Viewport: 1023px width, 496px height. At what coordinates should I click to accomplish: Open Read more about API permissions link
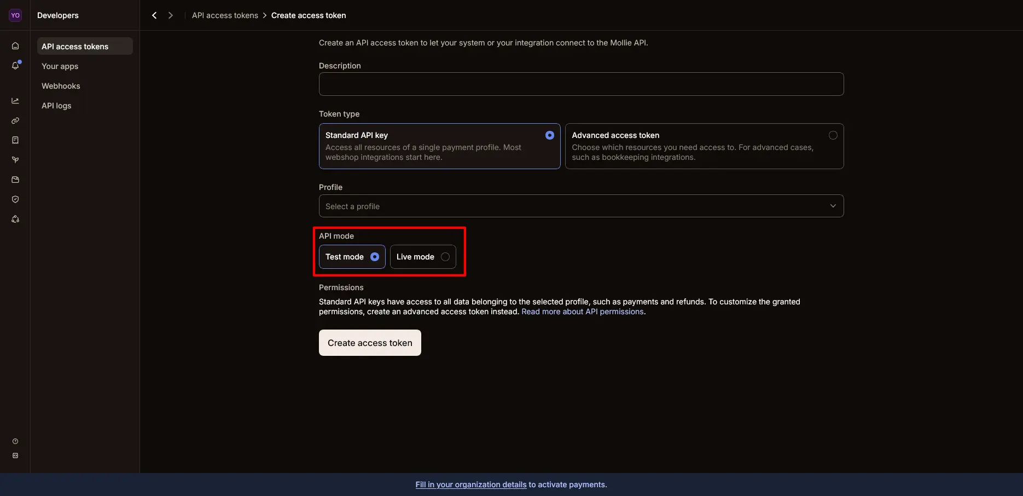coord(583,312)
